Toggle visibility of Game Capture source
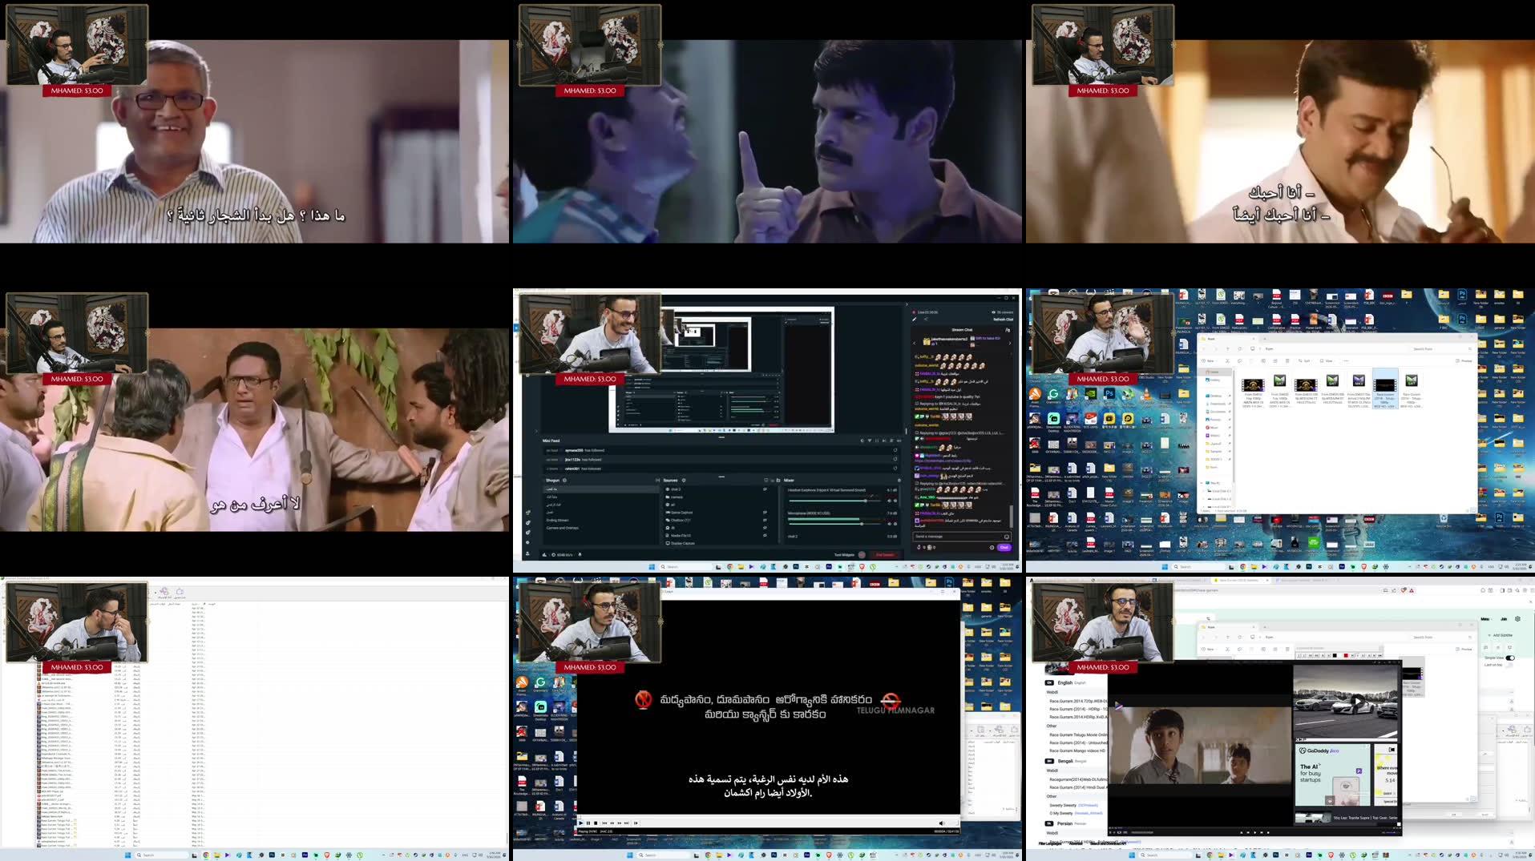This screenshot has width=1535, height=861. pyautogui.click(x=765, y=512)
